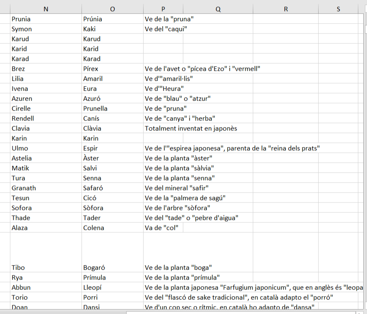This screenshot has height=314, width=367.
Task: Select the "Lleopí" cell
Action: click(112, 287)
